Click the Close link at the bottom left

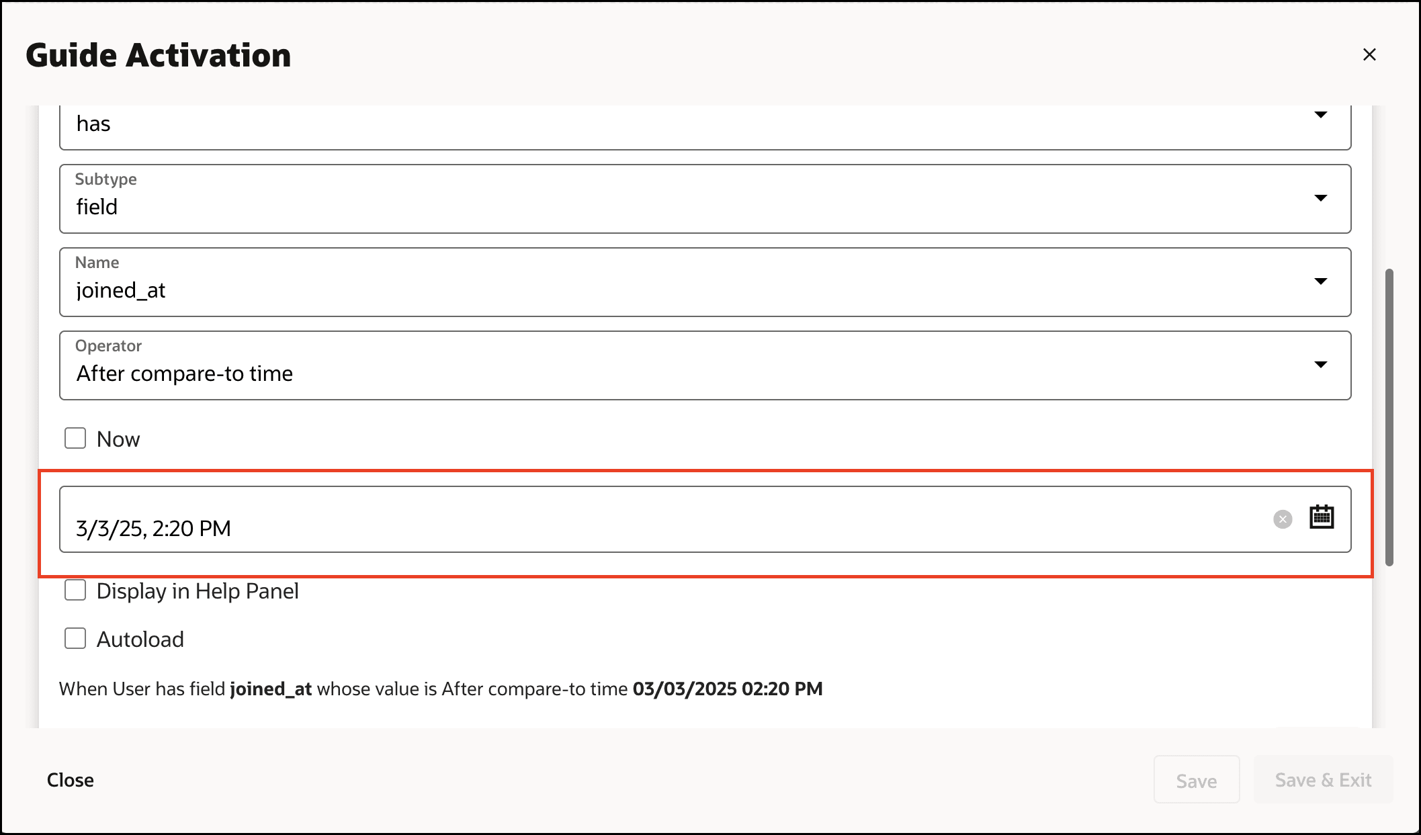71,780
